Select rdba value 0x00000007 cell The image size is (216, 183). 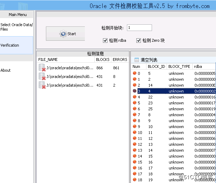(x=205, y=150)
